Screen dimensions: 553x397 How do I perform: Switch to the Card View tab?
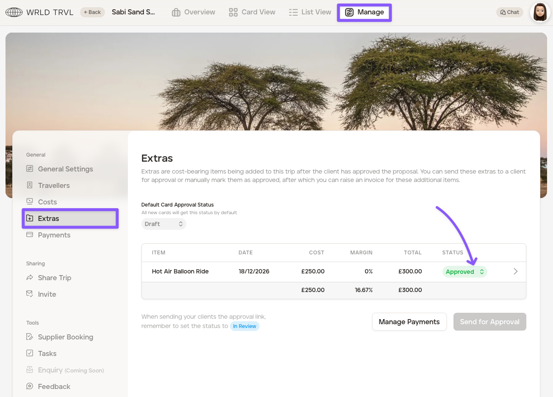252,12
